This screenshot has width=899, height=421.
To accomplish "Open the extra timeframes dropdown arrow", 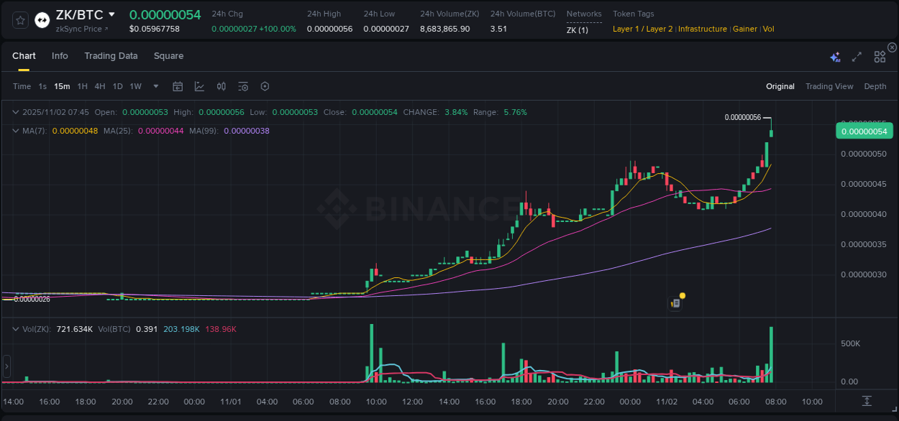I will 155,86.
